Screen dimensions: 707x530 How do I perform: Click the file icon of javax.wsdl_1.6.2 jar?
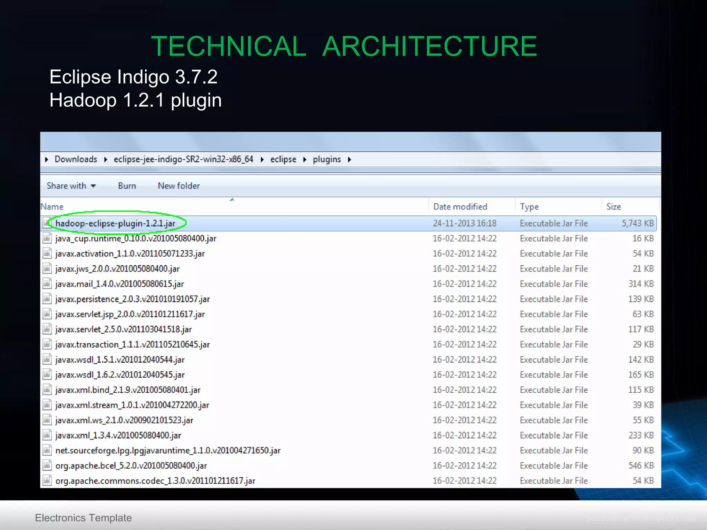pos(47,375)
